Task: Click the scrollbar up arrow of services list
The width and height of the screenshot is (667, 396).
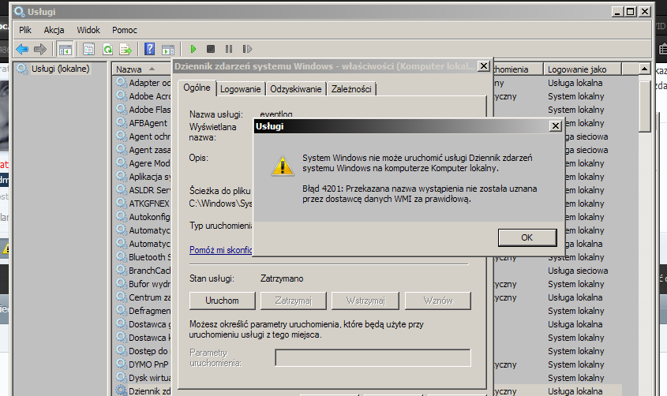Action: click(644, 69)
